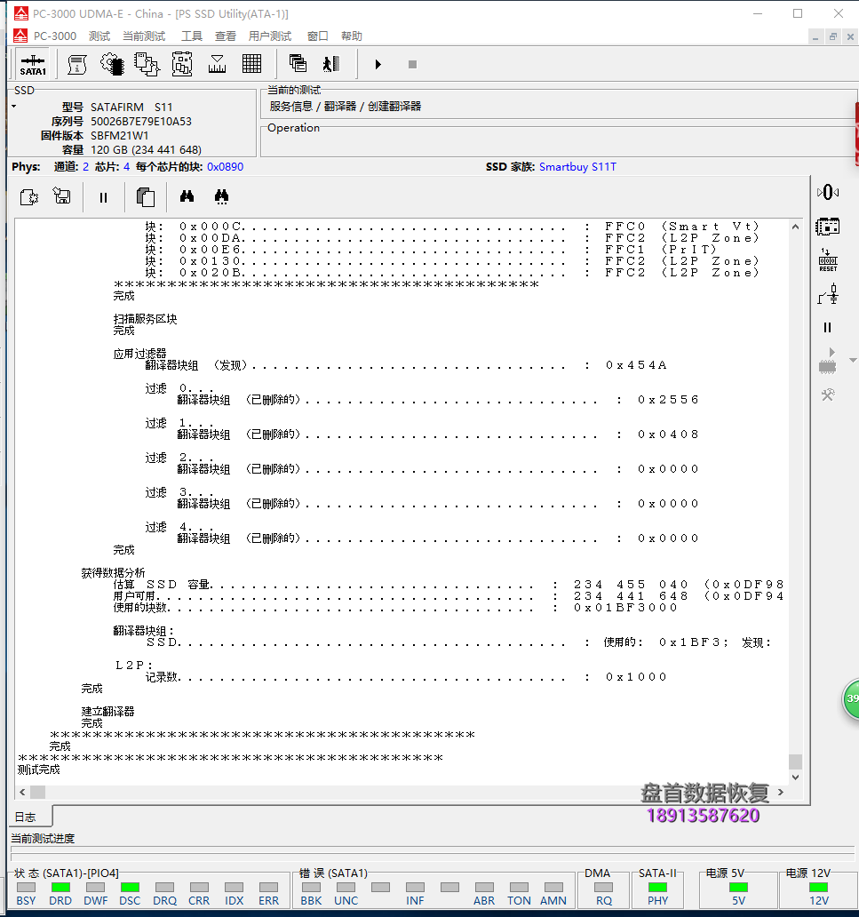Click the binoculars find icon in log toolbar
This screenshot has width=859, height=917.
coord(187,196)
